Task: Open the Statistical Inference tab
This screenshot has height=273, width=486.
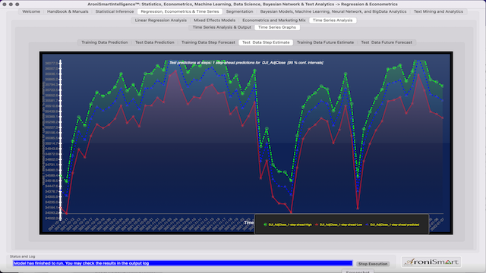Action: click(115, 11)
